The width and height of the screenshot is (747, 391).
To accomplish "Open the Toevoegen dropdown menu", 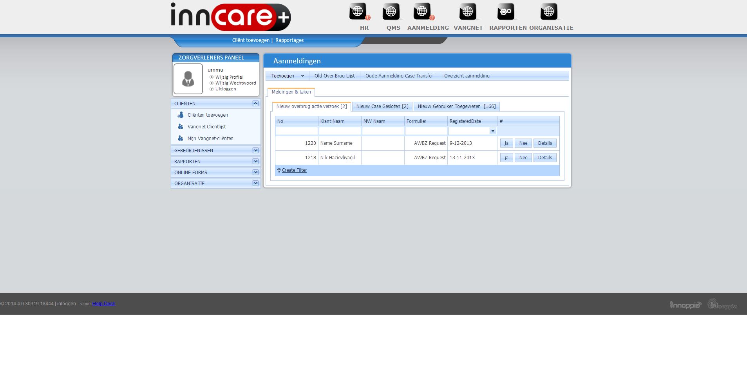I will click(x=288, y=76).
